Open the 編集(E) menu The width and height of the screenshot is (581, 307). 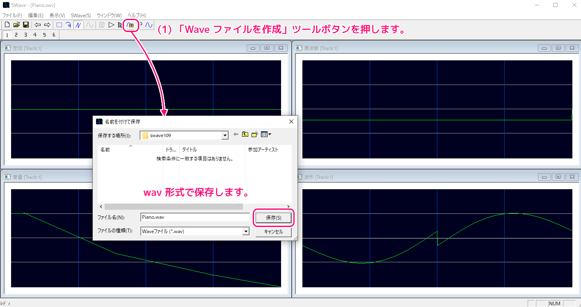[x=36, y=15]
